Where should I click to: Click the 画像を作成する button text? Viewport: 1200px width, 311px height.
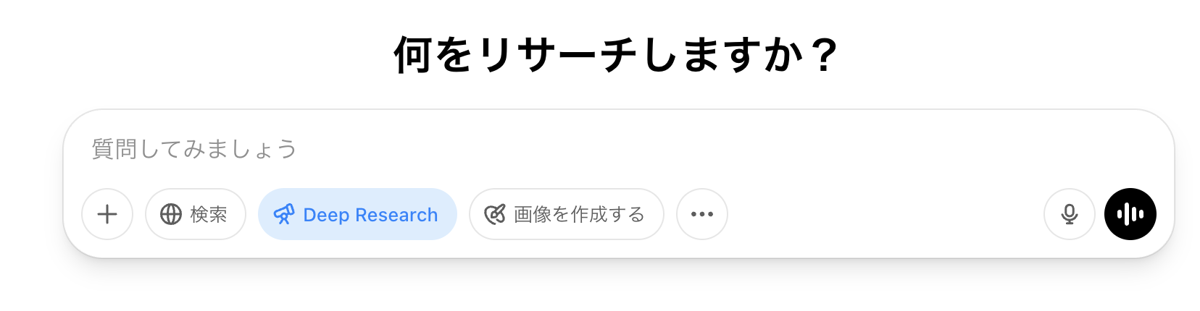click(x=579, y=214)
